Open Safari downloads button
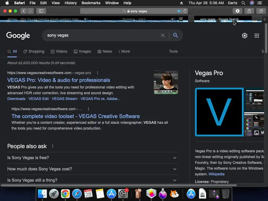The image size is (268, 201). (238, 11)
